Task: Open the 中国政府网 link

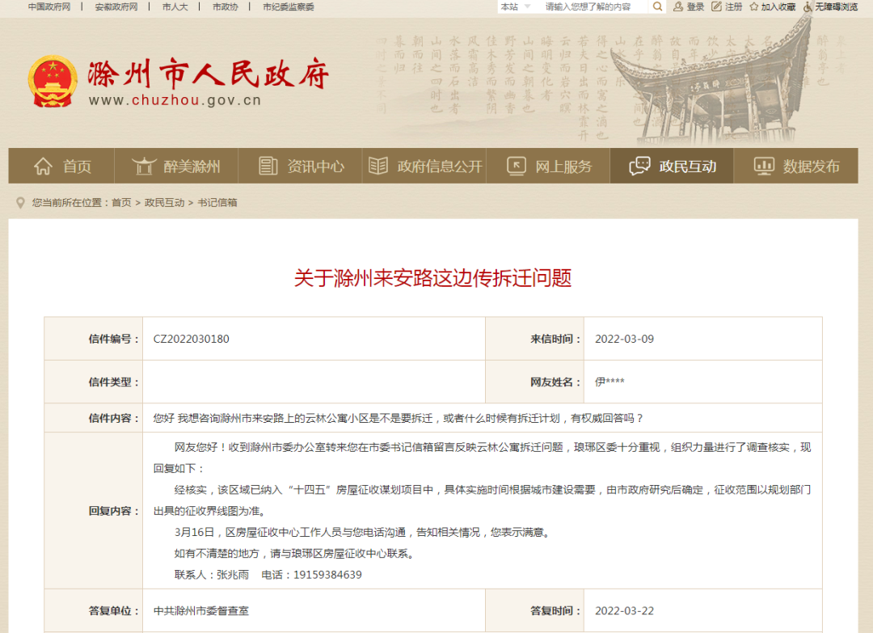Action: (x=49, y=6)
